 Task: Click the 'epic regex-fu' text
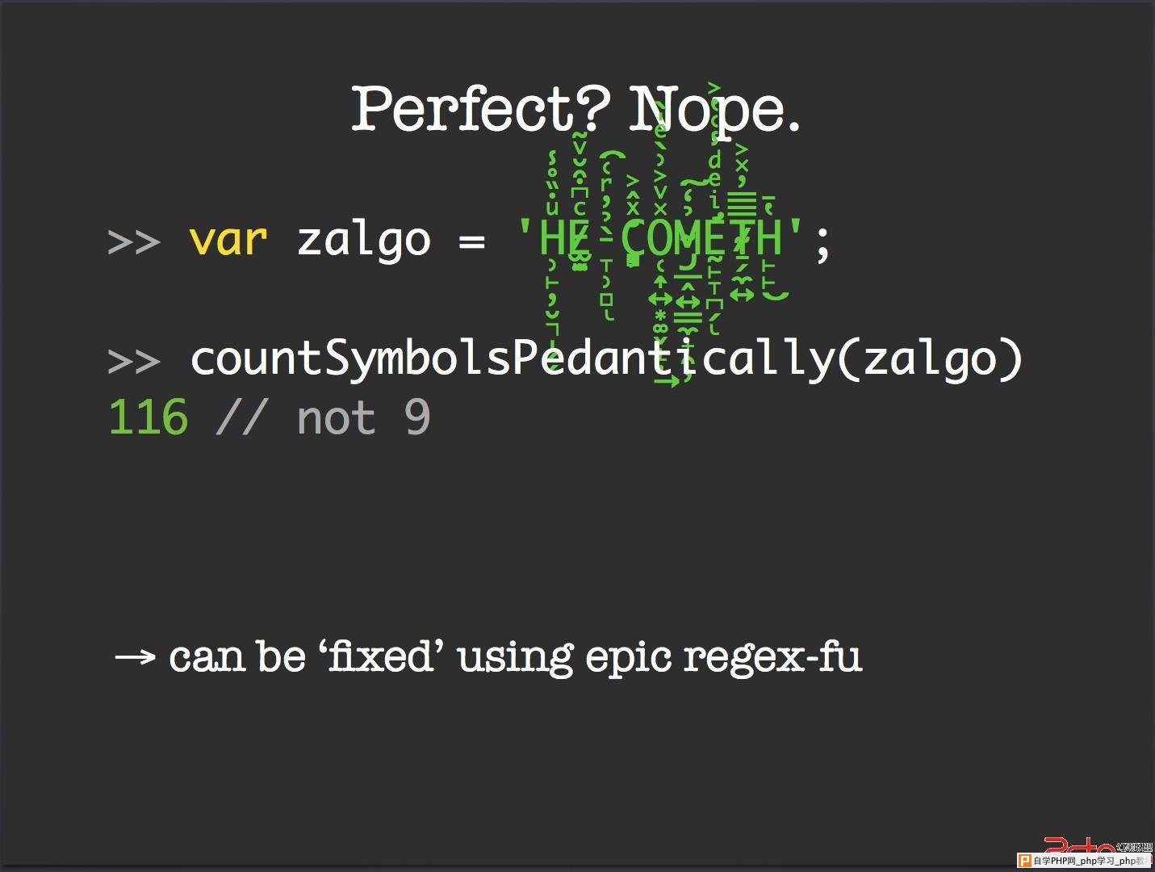pyautogui.click(x=724, y=658)
